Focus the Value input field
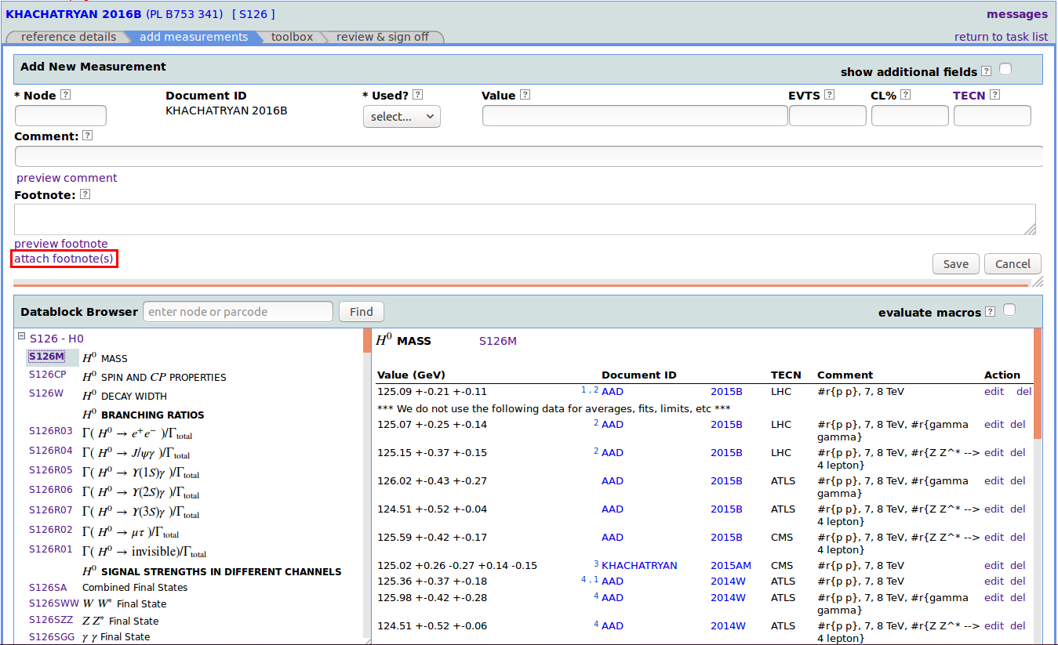 [x=634, y=115]
